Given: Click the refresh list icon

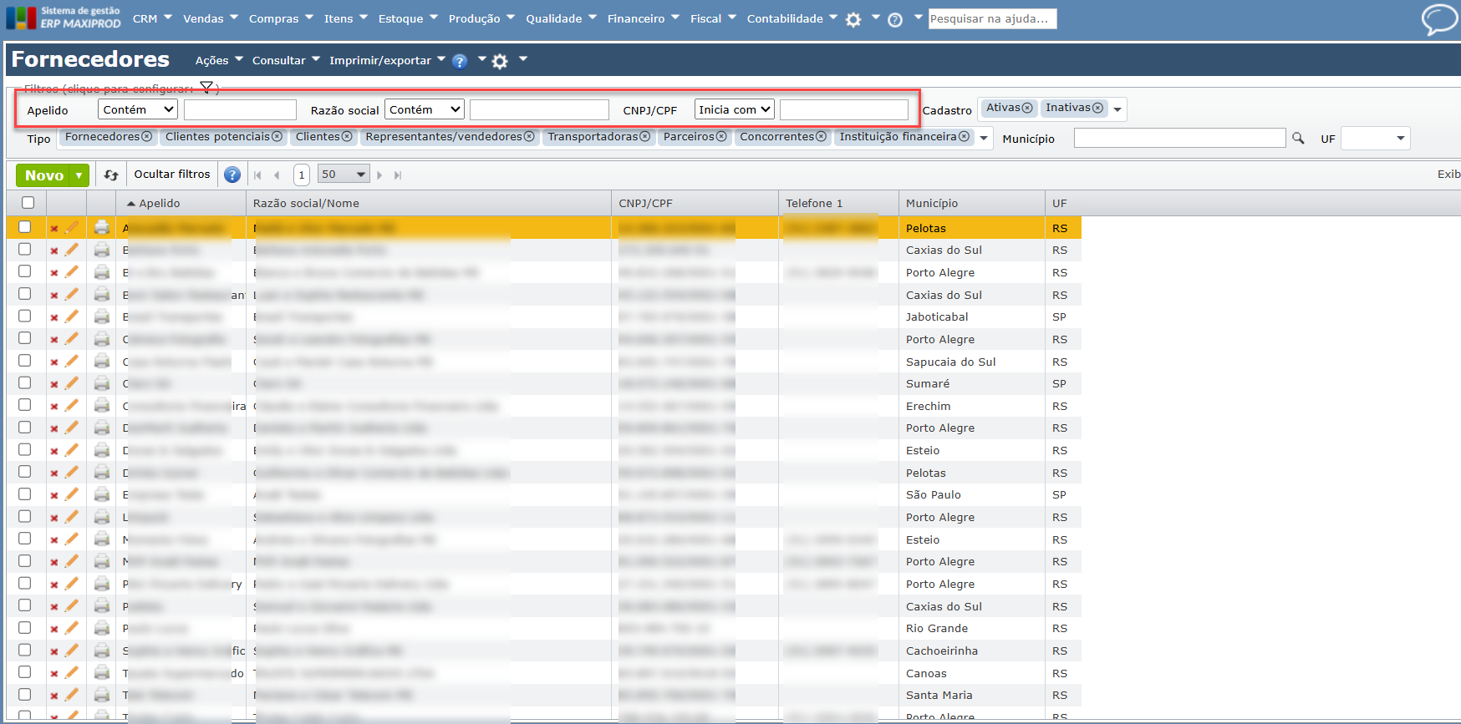Looking at the screenshot, I should click(x=111, y=175).
